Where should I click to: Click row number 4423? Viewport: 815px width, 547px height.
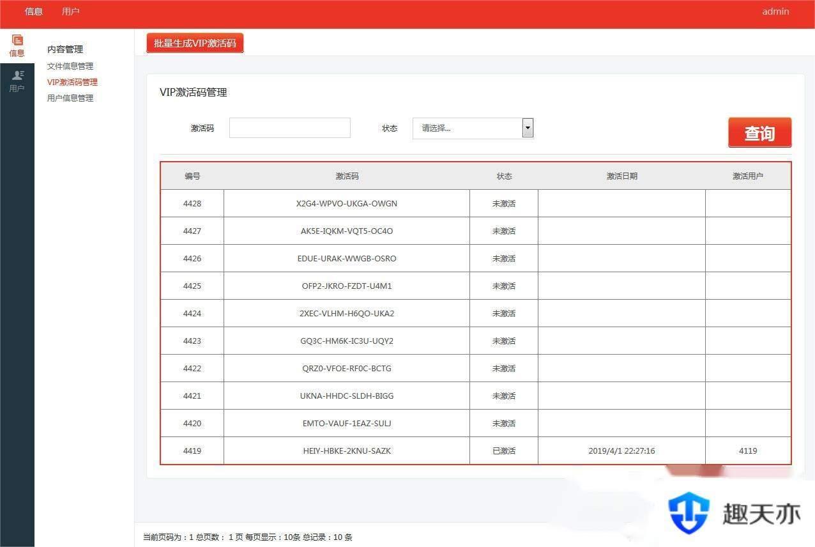(192, 341)
